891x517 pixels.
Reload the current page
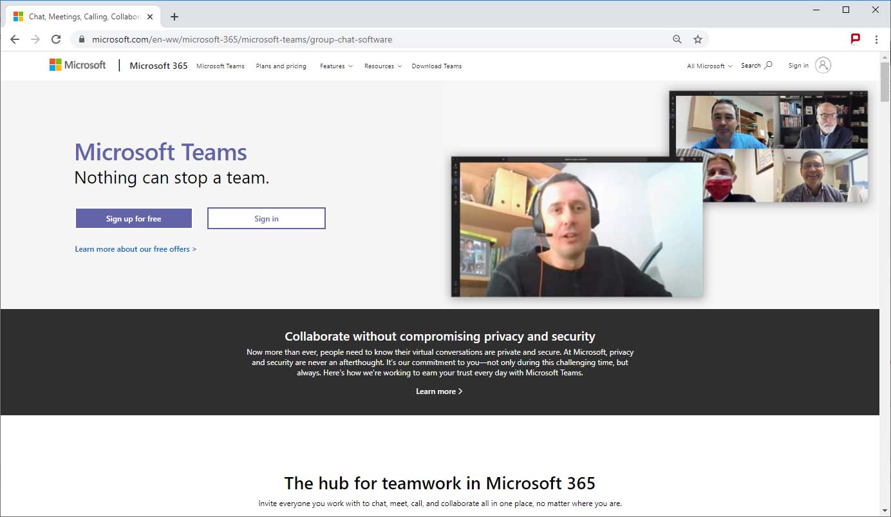pos(56,39)
